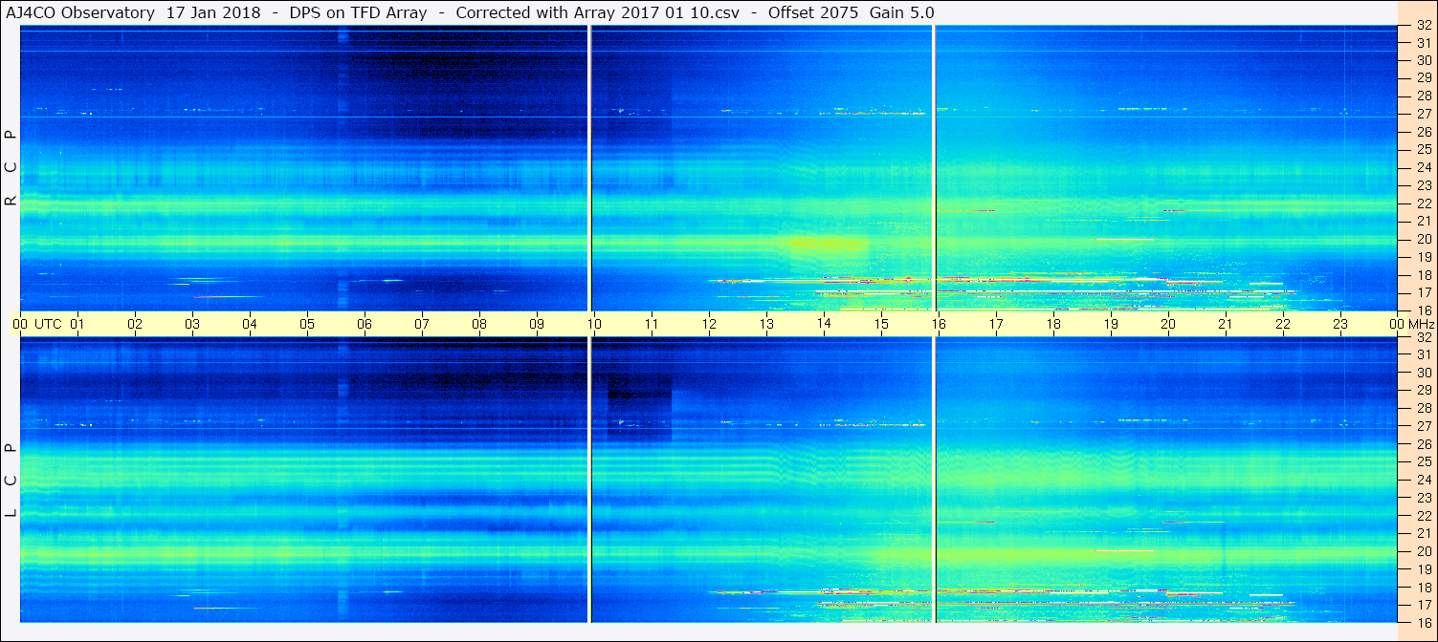The image size is (1438, 642).
Task: Click the RCP panel 20 MHz frequency label
Action: [1424, 239]
